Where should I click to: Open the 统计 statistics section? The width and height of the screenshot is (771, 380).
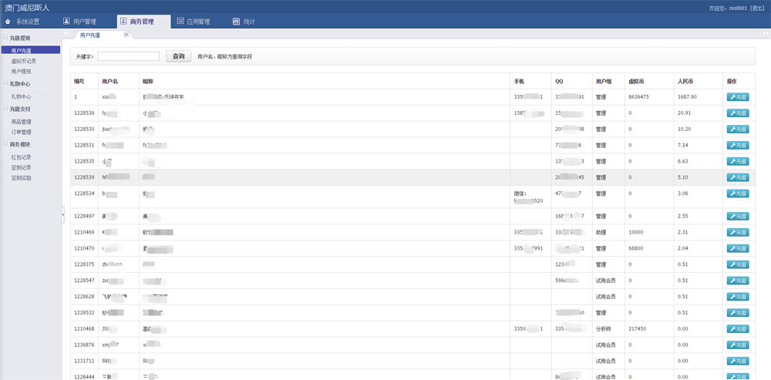[x=244, y=22]
